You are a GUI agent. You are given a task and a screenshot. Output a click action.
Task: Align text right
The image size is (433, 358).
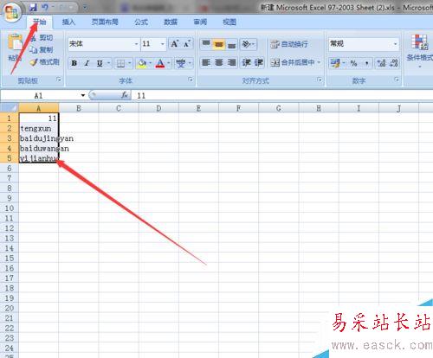232,62
